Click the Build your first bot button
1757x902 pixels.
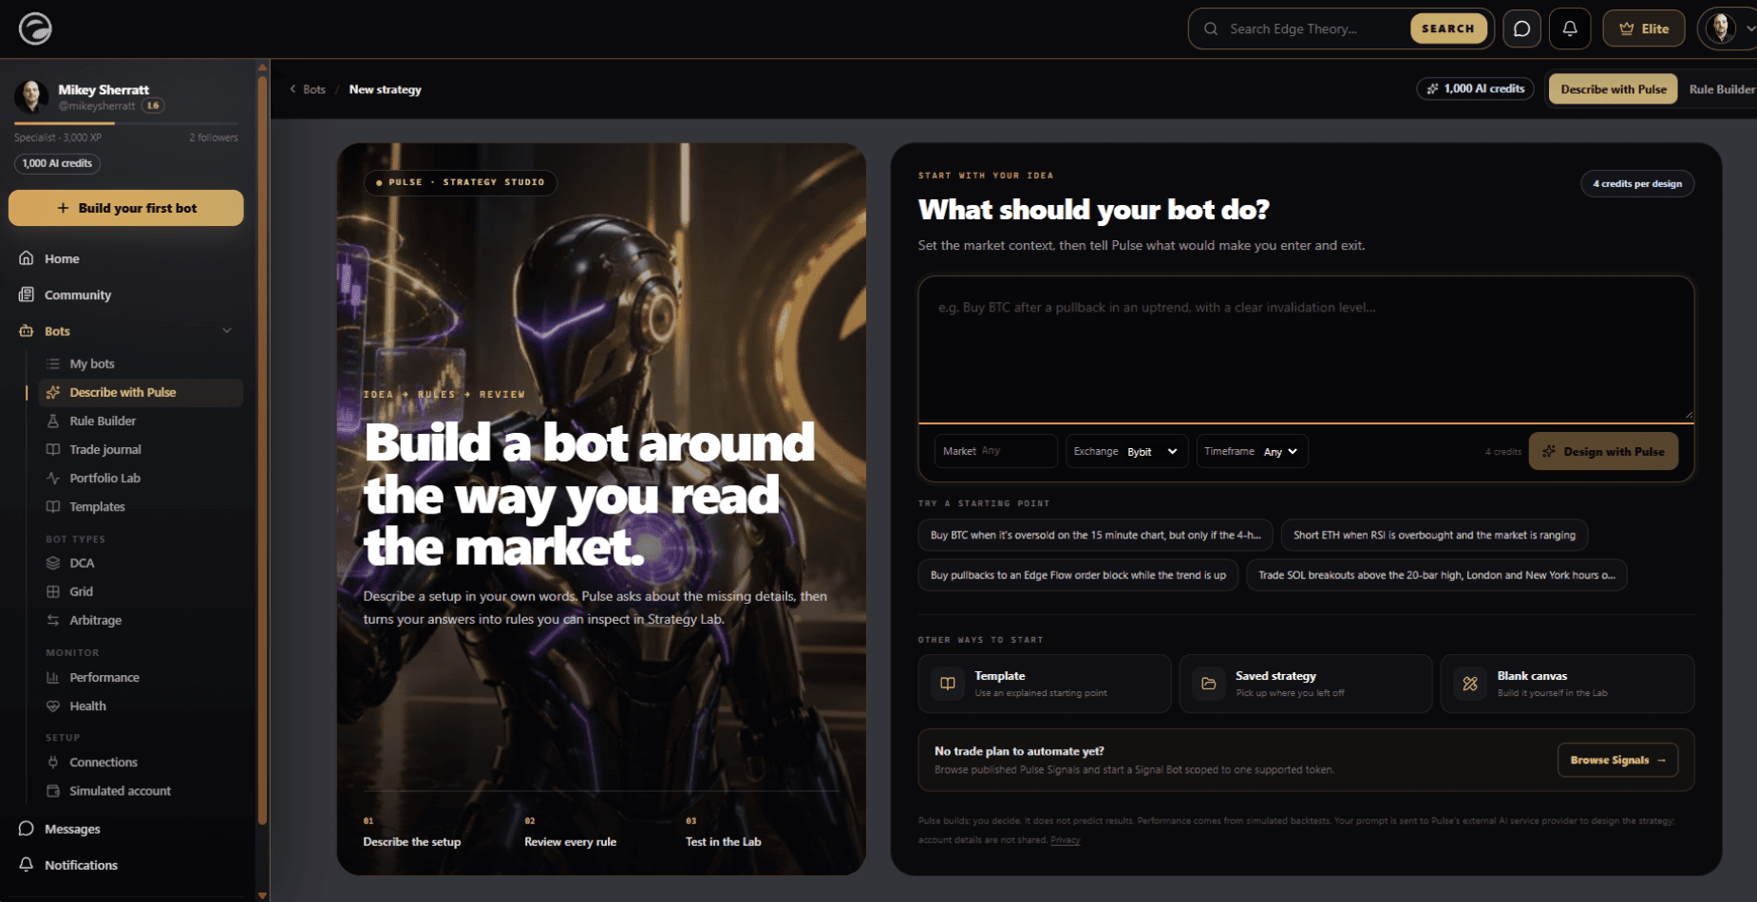[126, 208]
